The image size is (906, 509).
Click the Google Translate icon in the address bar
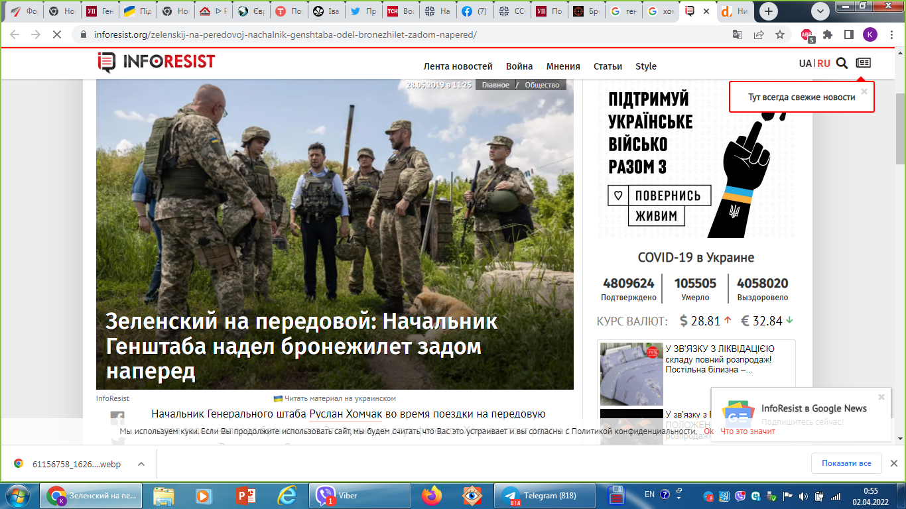[x=738, y=34]
